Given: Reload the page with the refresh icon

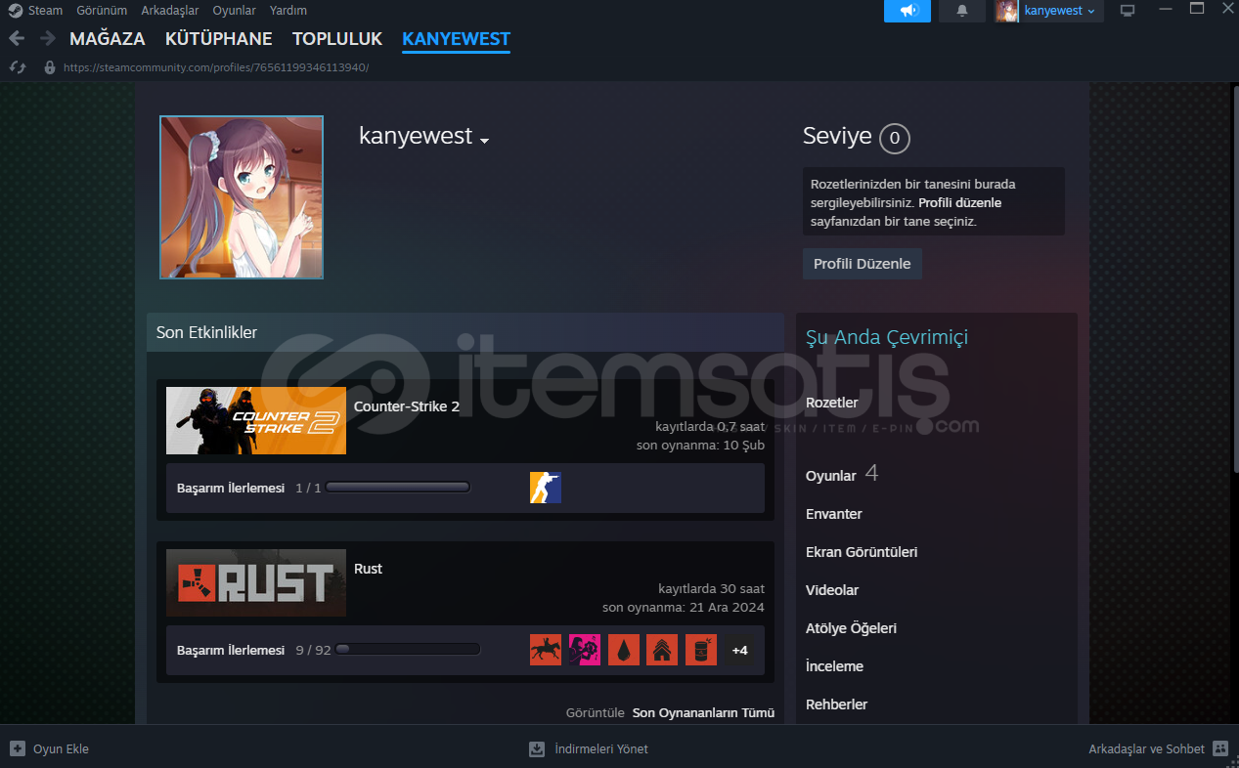Looking at the screenshot, I should [x=18, y=67].
